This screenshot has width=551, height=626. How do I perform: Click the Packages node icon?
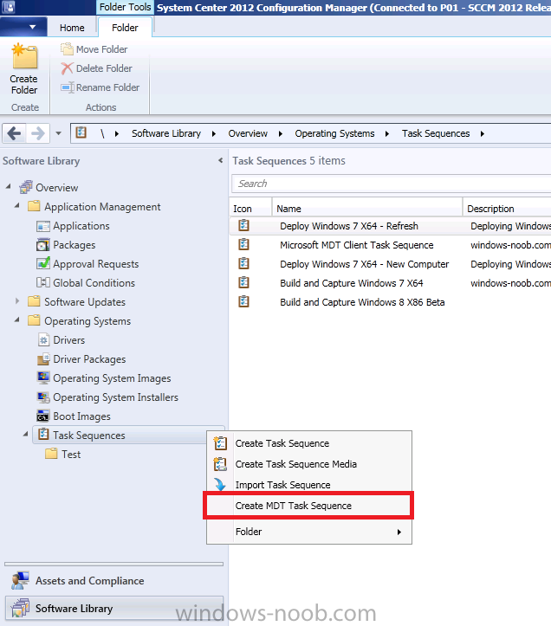(x=42, y=245)
